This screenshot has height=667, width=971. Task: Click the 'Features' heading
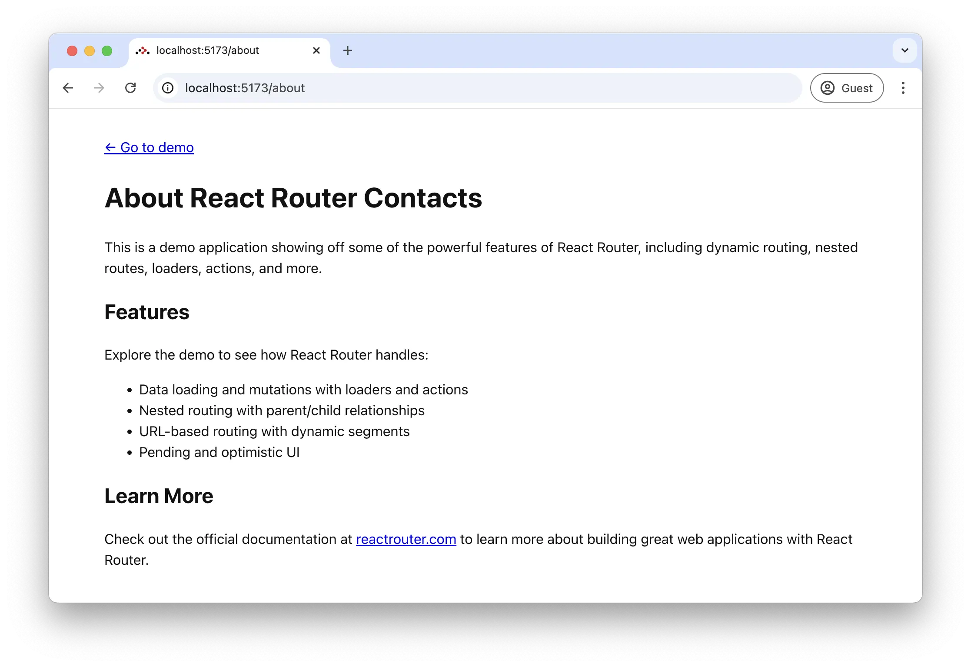click(147, 312)
